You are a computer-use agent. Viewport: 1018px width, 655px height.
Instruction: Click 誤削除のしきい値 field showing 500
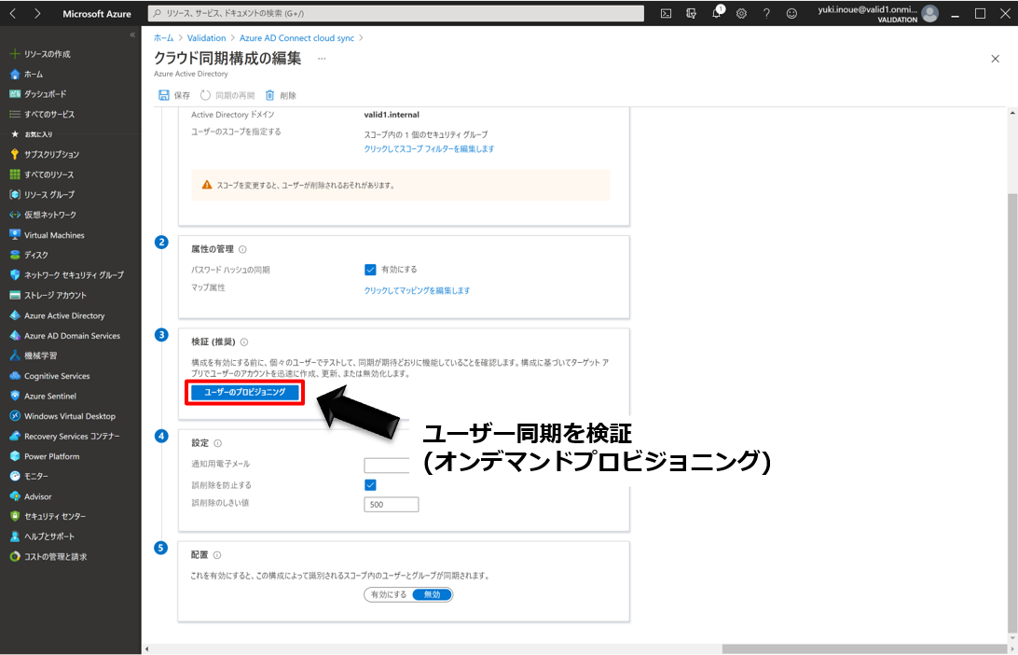pyautogui.click(x=392, y=504)
